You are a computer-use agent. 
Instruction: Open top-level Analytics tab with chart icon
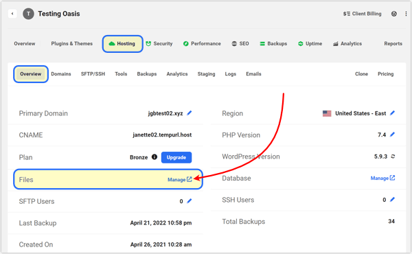[x=347, y=44]
